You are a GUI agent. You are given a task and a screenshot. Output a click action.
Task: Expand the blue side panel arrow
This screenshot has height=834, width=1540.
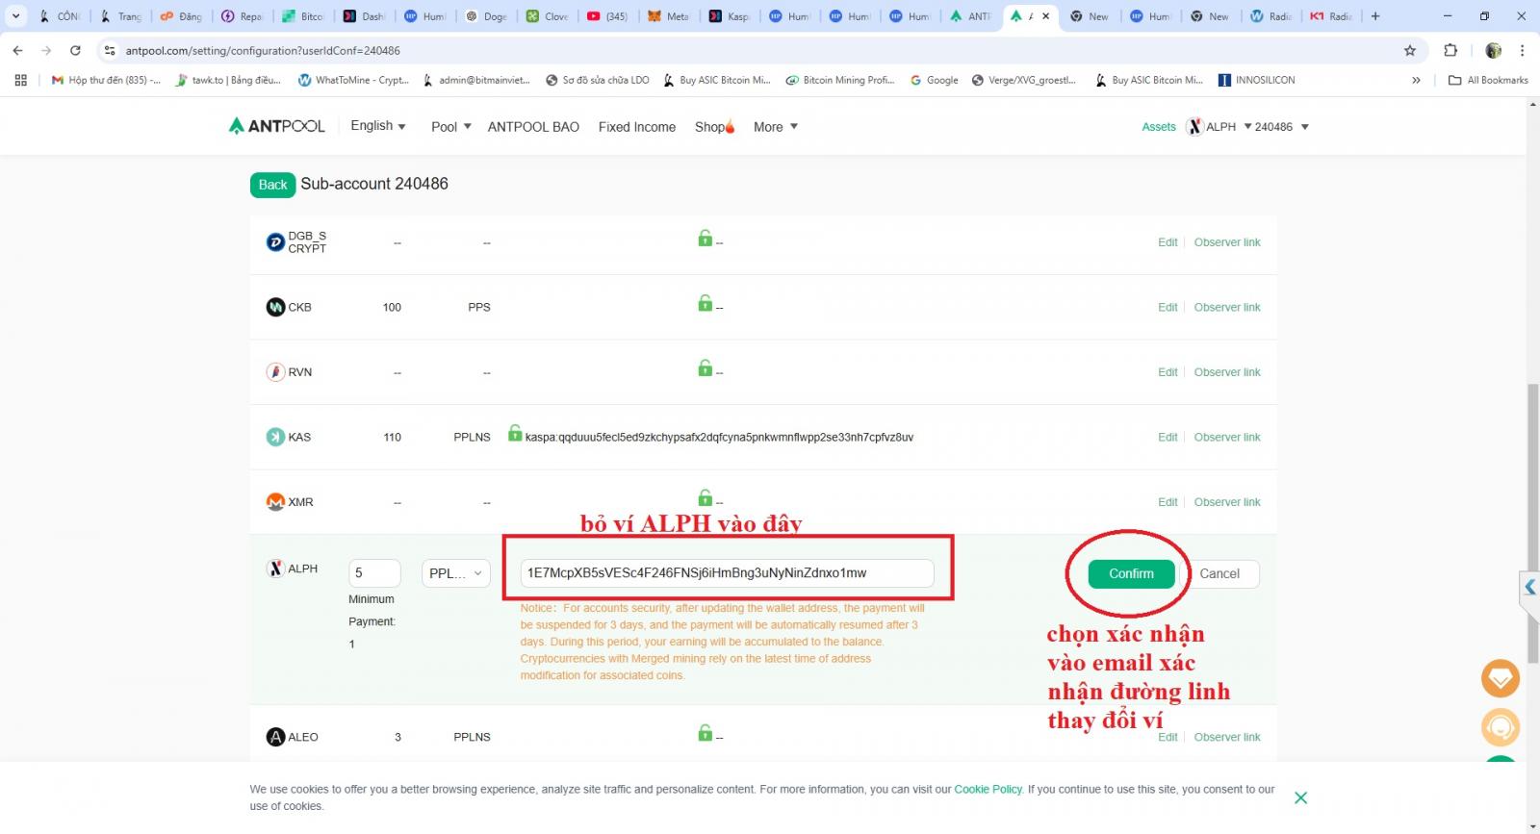1529,586
